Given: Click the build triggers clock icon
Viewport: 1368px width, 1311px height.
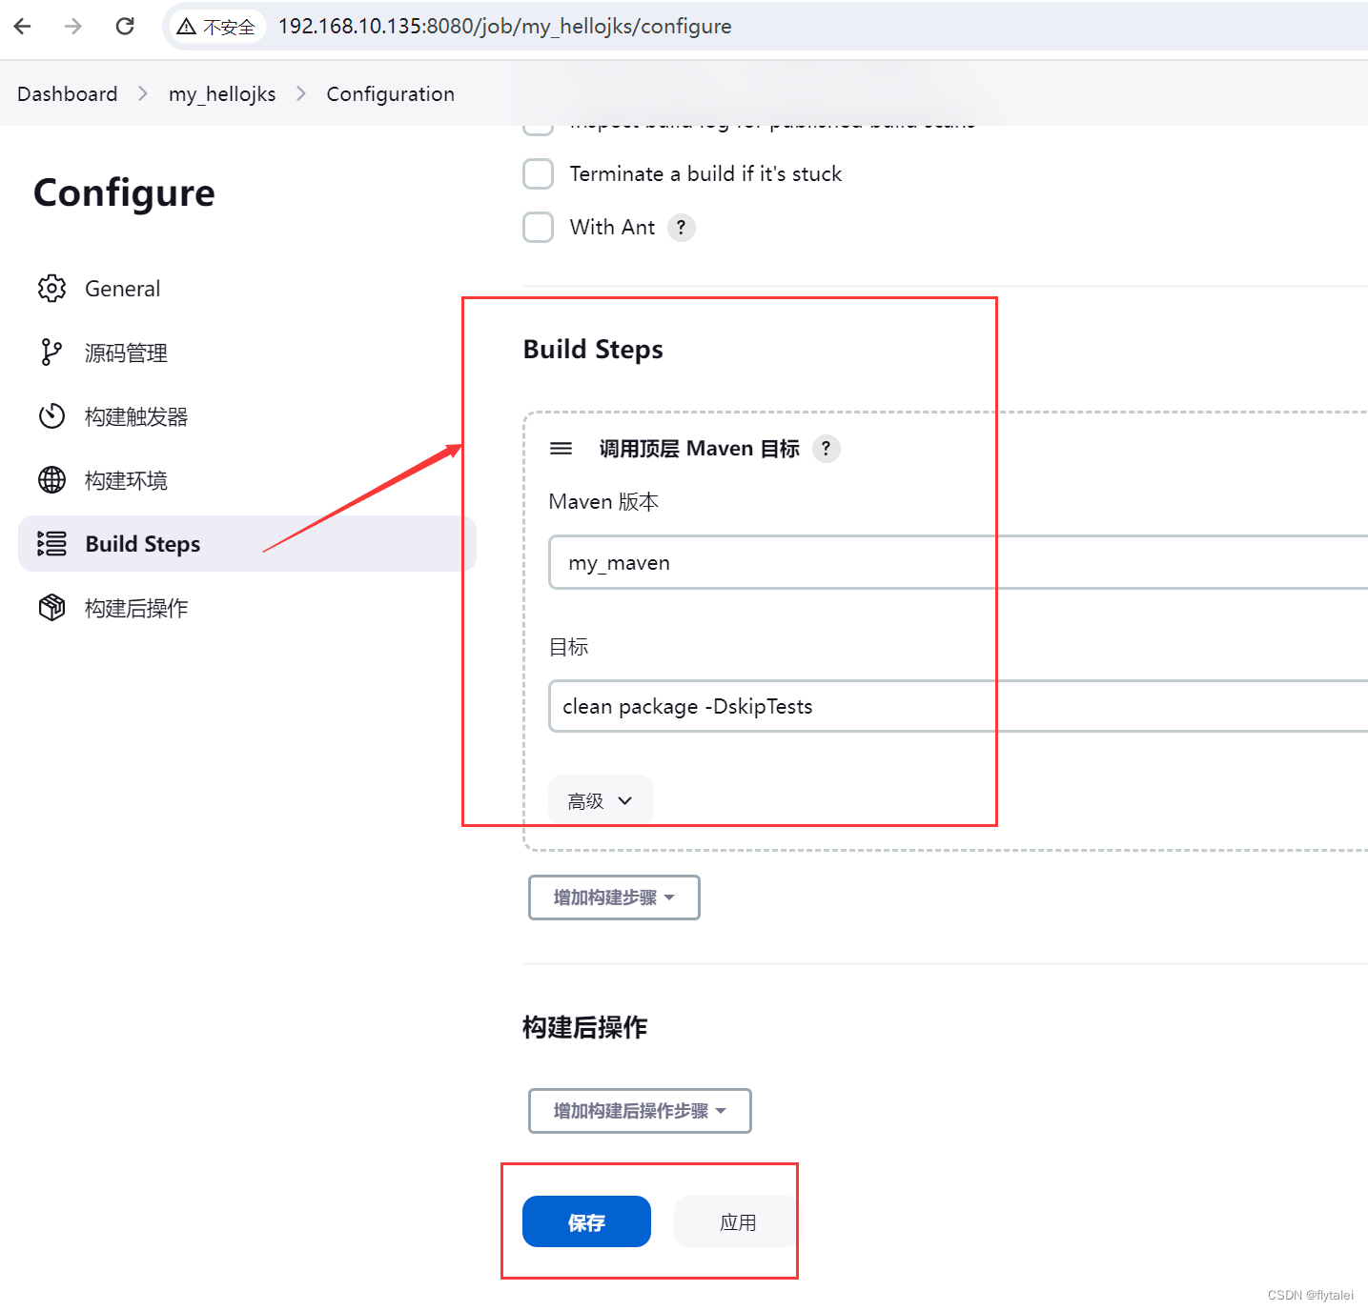Looking at the screenshot, I should pos(51,416).
